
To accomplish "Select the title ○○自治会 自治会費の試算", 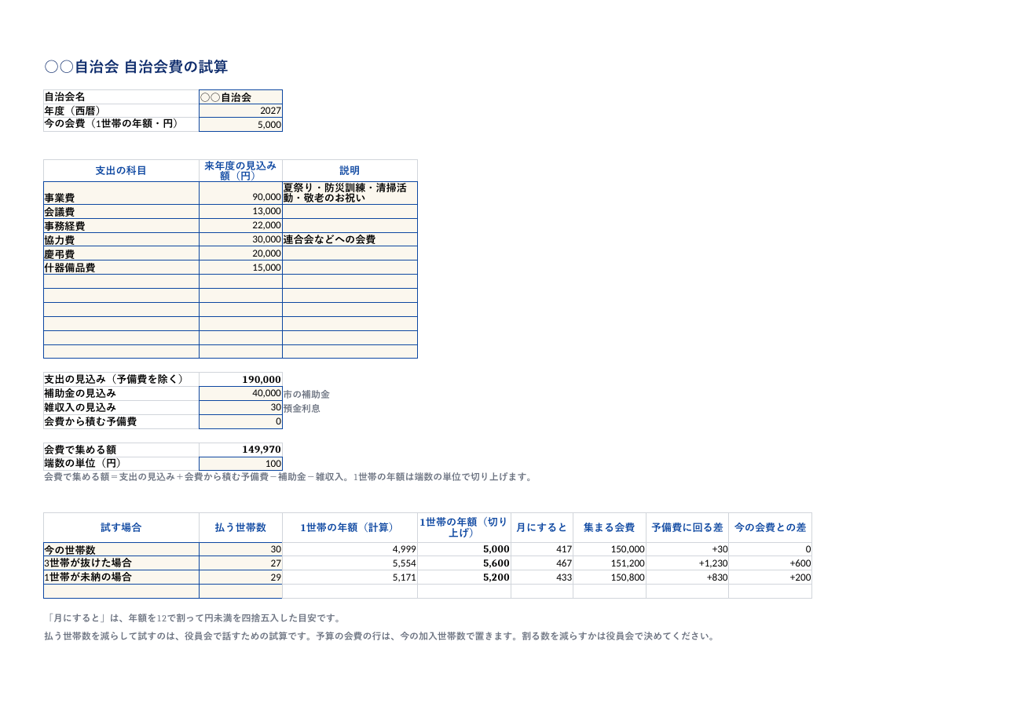I will point(136,67).
